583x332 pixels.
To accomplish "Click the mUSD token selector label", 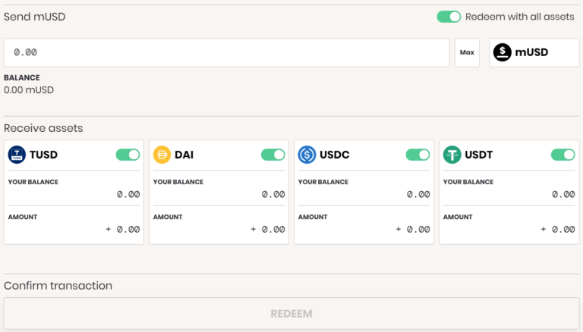I will (531, 52).
